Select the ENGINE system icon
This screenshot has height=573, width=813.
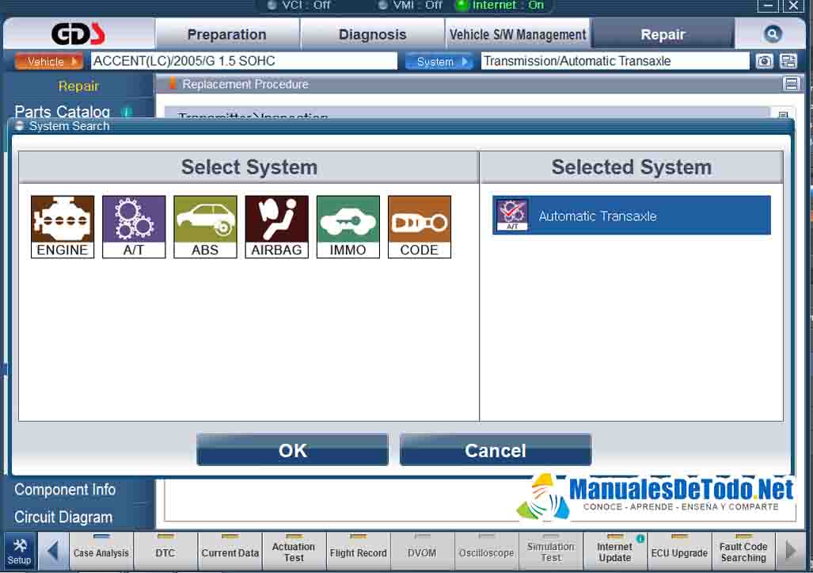pyautogui.click(x=63, y=227)
